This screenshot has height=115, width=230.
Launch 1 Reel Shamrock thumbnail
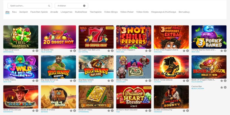pyautogui.click(x=21, y=37)
